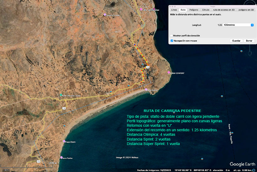
Task: Click the Luquina Grande place marker icon
Action: [x=105, y=15]
